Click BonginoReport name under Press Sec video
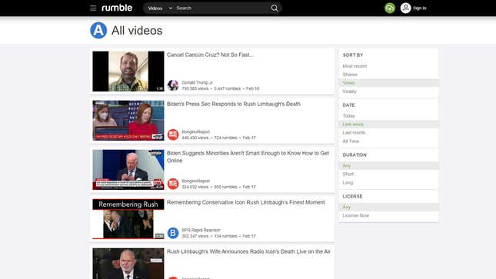 [195, 131]
